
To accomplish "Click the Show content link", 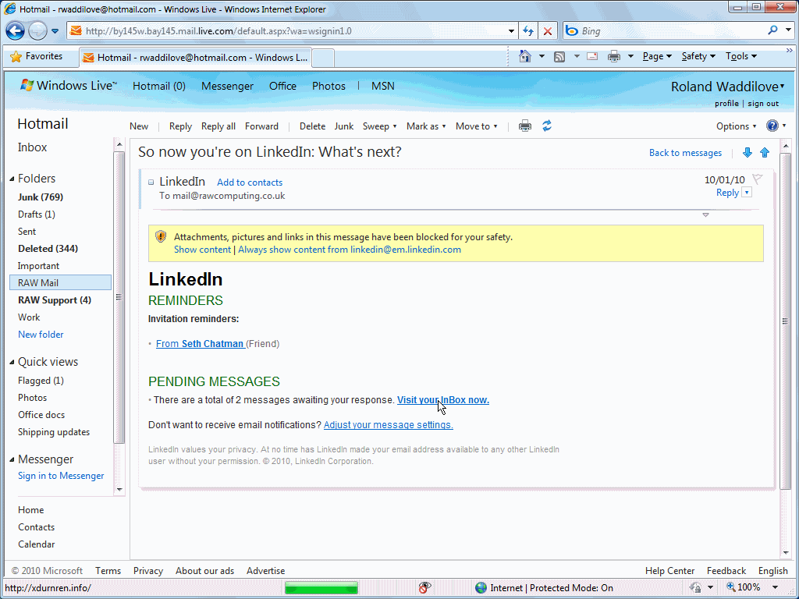I will coord(202,250).
